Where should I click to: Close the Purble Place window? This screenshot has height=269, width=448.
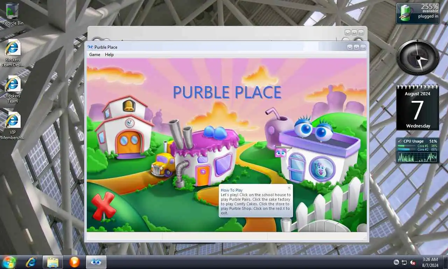coord(363,47)
